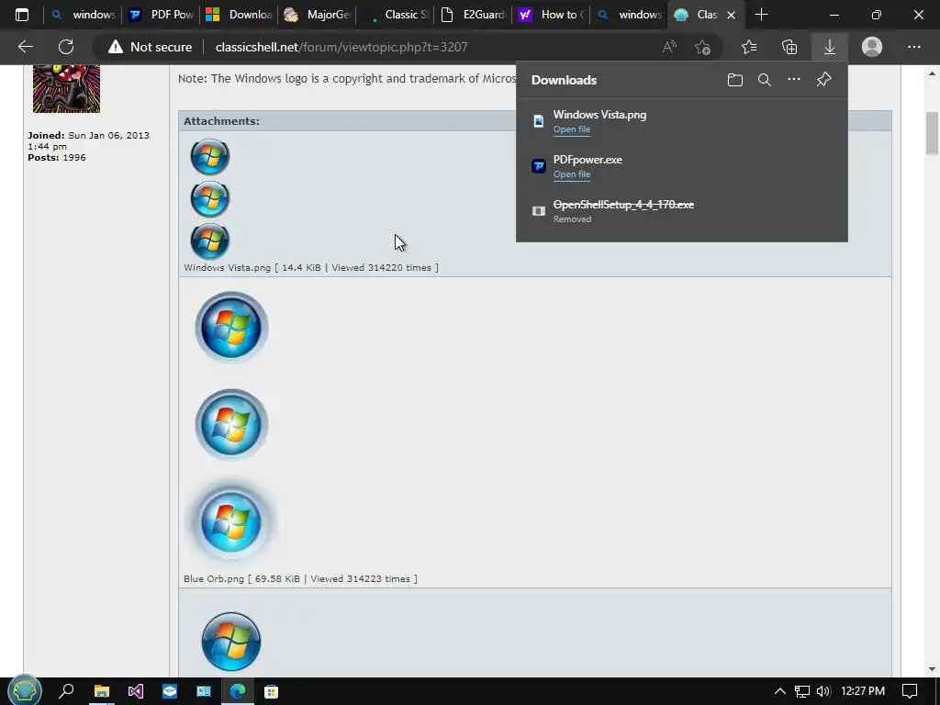Click the glowing bottom Blue Orb image
The image size is (940, 705).
(x=231, y=521)
